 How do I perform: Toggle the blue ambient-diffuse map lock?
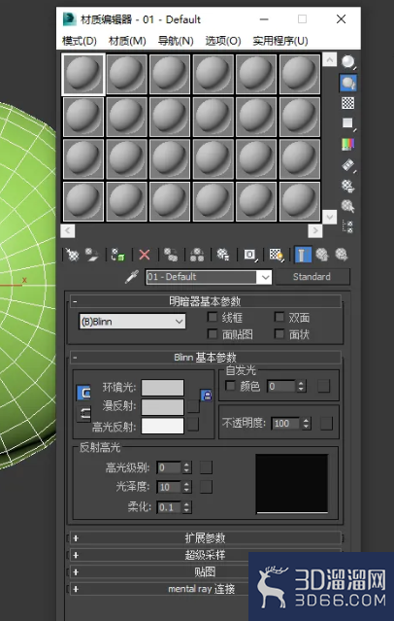pos(206,396)
